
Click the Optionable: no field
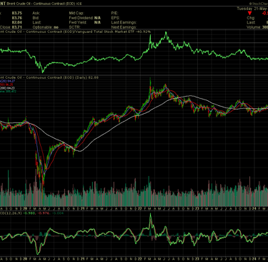pyautogui.click(x=46, y=27)
